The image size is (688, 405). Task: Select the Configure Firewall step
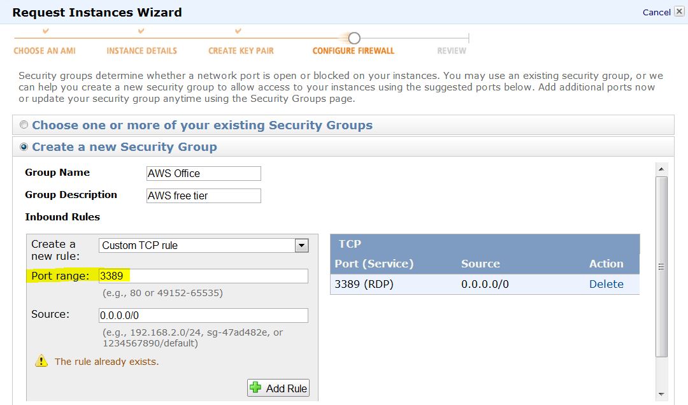click(353, 51)
